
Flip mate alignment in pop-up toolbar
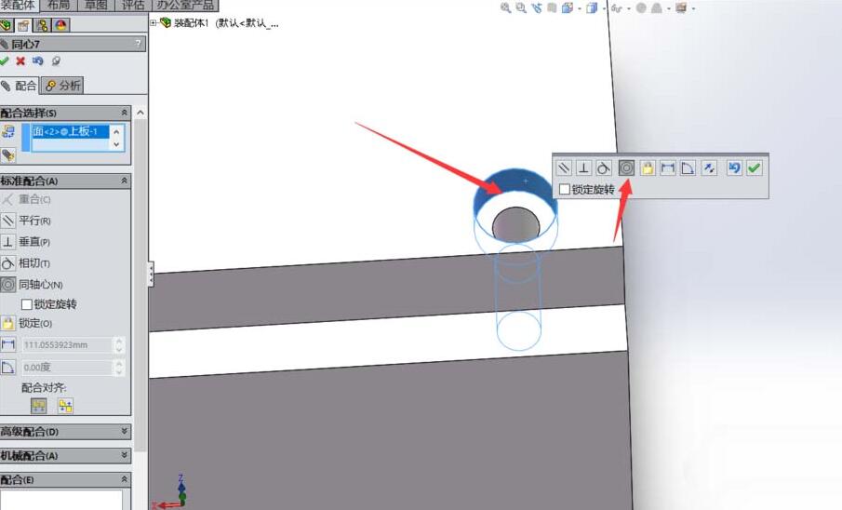(x=709, y=168)
